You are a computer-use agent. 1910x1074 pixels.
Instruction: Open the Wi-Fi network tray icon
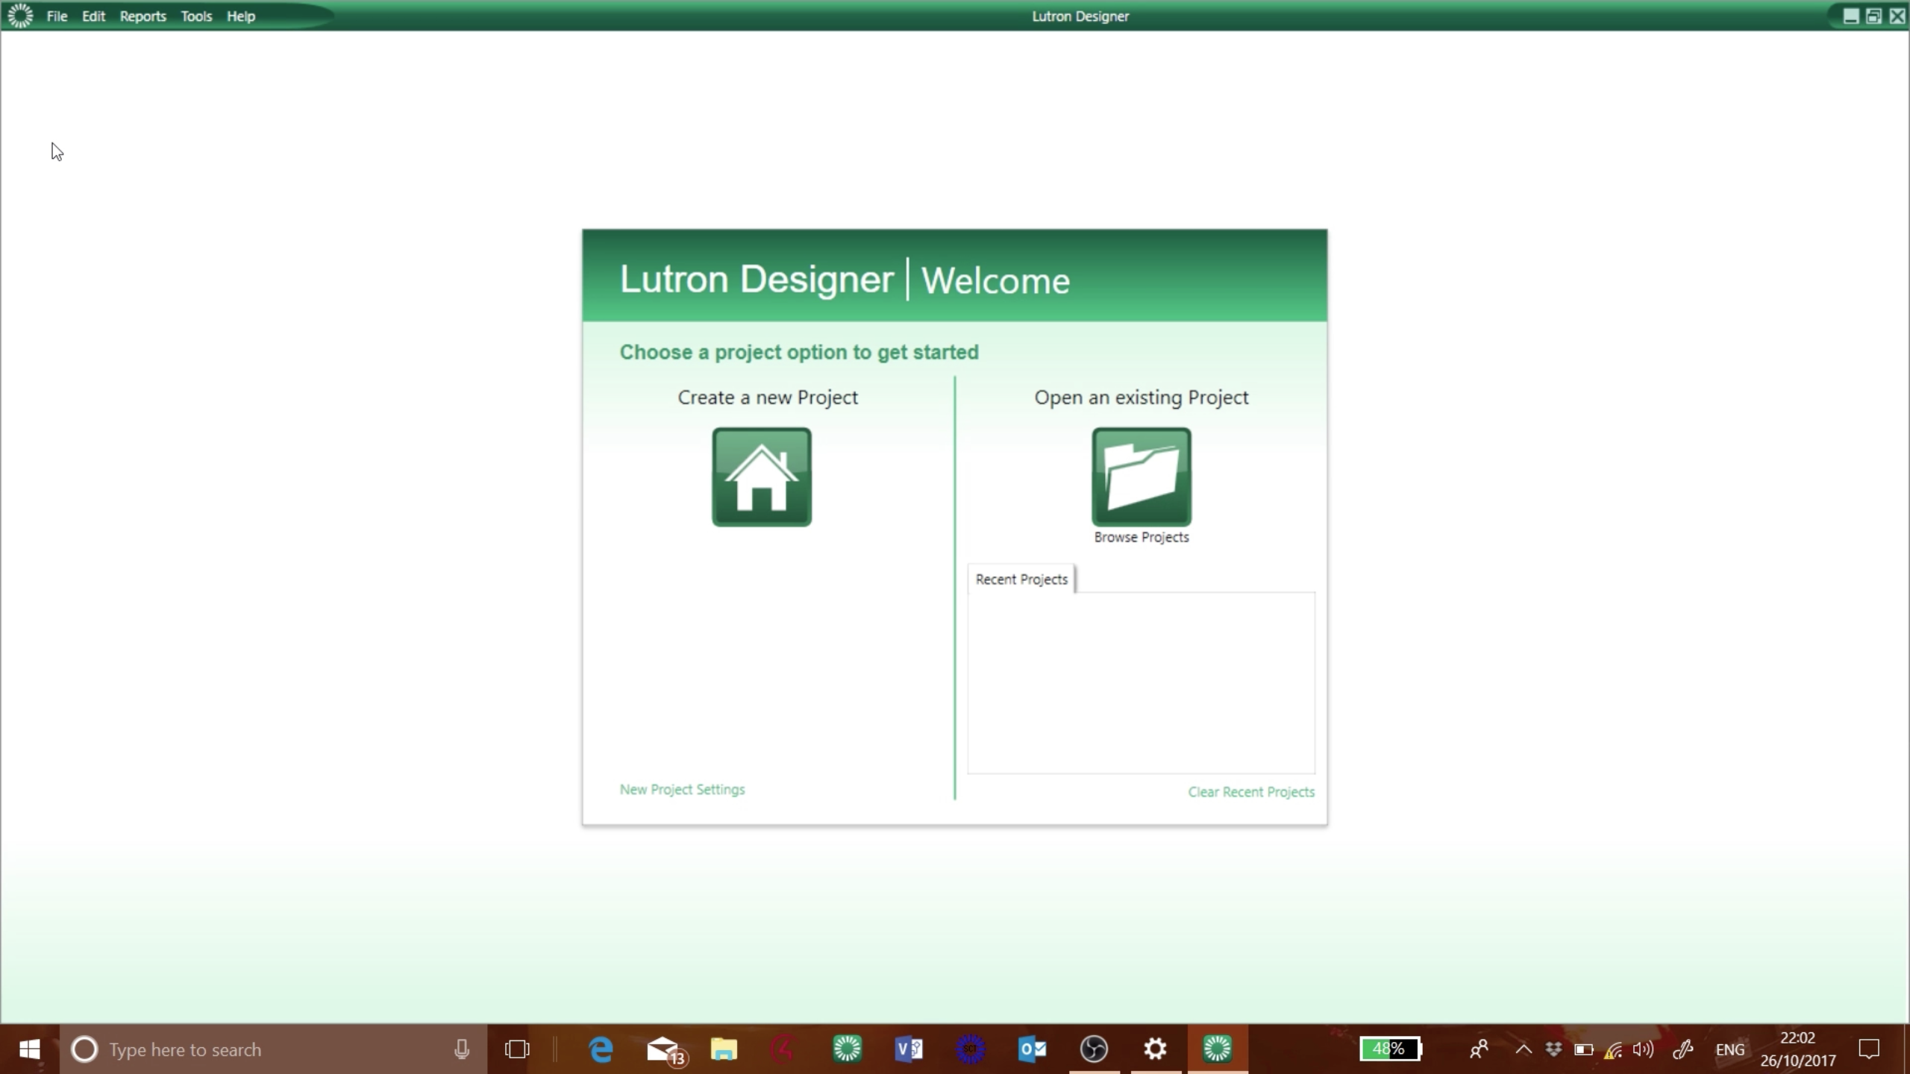click(x=1613, y=1049)
